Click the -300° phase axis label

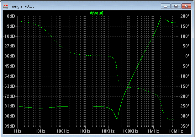(184, 116)
